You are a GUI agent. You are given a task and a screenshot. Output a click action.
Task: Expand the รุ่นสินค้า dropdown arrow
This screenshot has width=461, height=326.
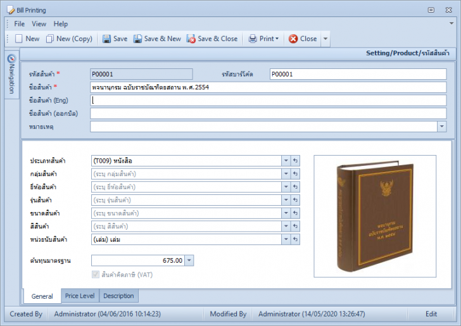(286, 200)
